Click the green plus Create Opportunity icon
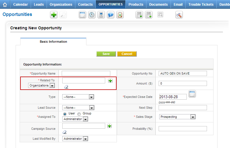The height and width of the screenshot is (148, 230). [x=54, y=15]
